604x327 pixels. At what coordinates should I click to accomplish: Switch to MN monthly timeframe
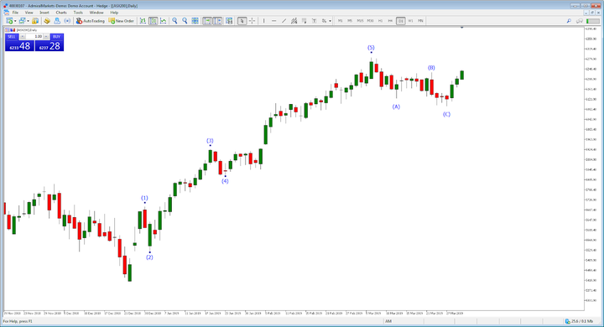(420, 21)
